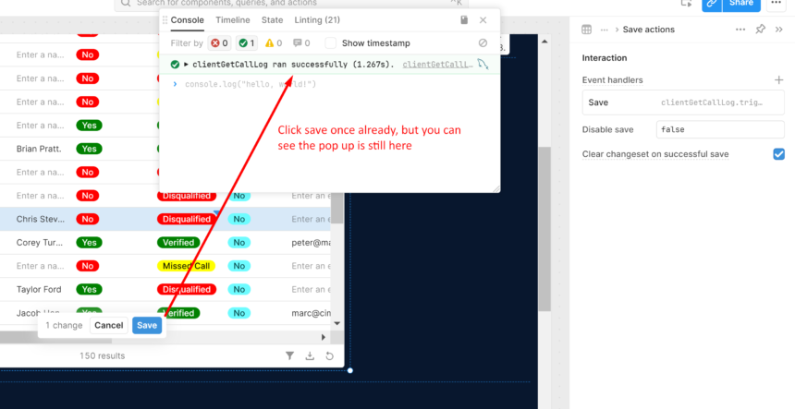The image size is (795, 409).
Task: Open the top-right more options menu
Action: click(x=777, y=4)
